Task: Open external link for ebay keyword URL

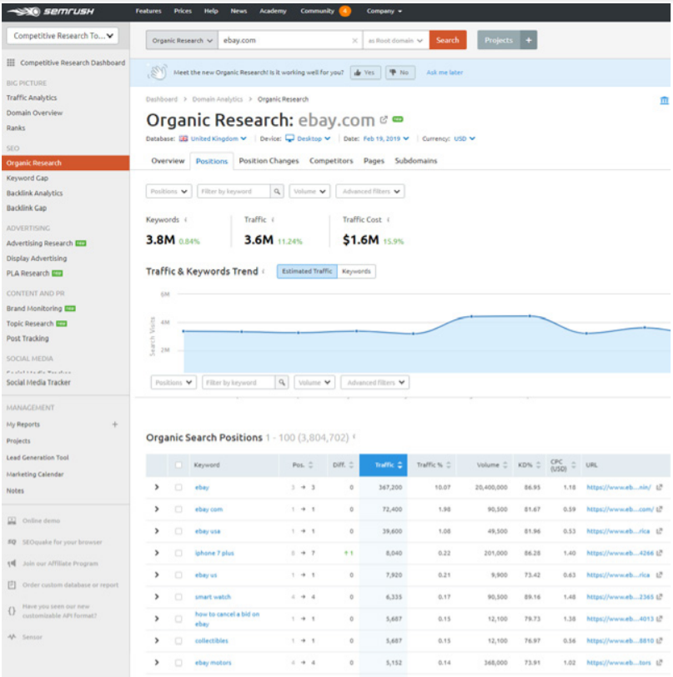Action: [x=659, y=488]
